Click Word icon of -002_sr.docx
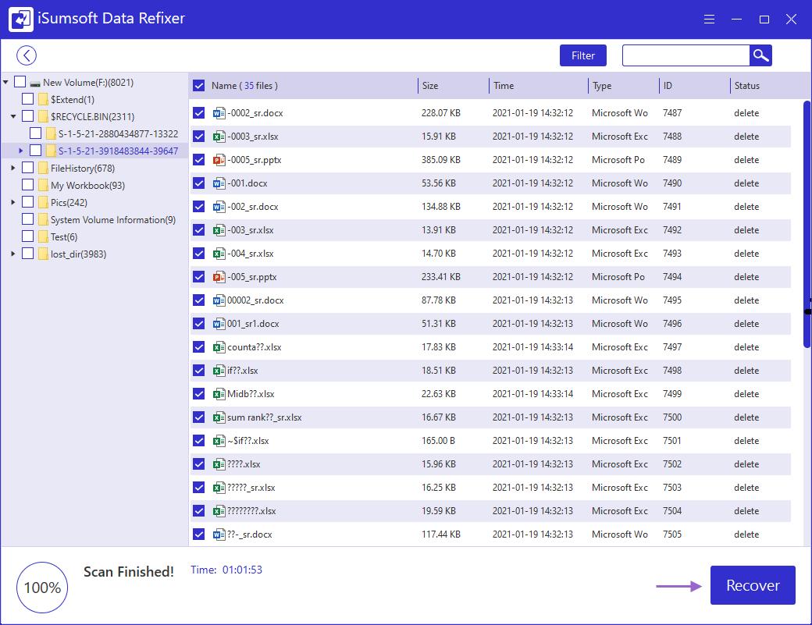Screen dimensions: 812x625 click(219, 207)
